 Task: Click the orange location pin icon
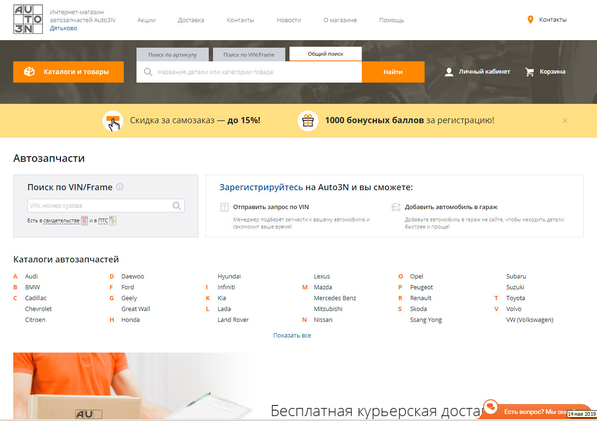[530, 20]
